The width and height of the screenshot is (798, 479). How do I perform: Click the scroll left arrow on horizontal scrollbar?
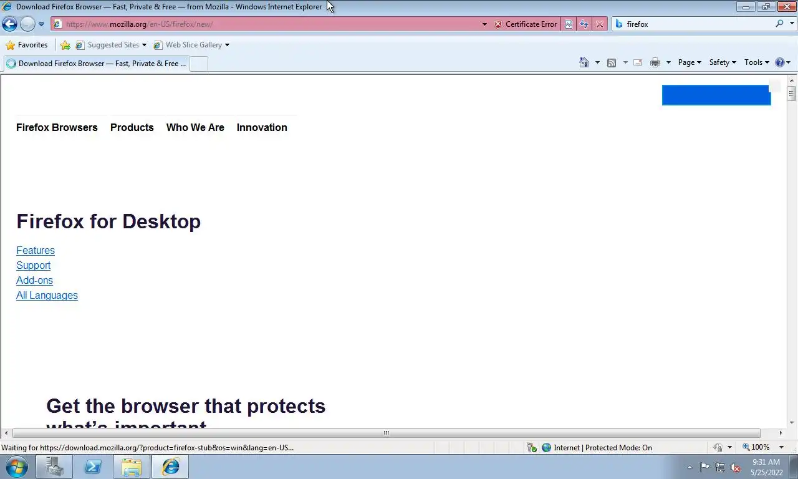(x=6, y=433)
